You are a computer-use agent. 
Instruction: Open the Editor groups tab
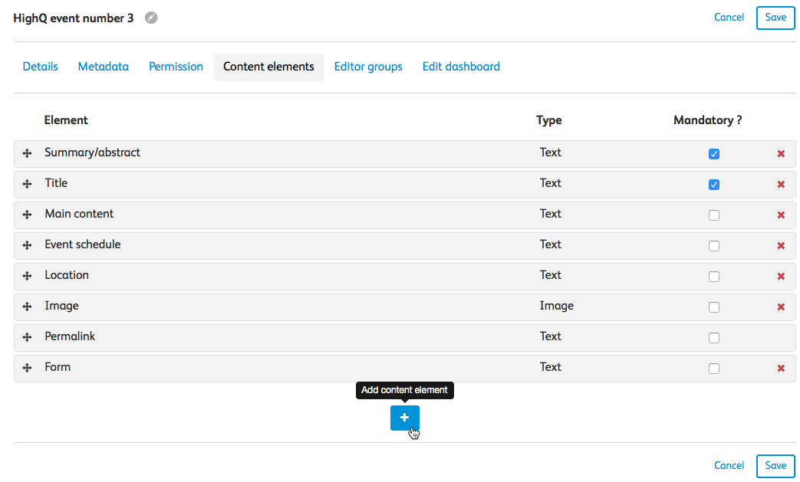coord(368,67)
